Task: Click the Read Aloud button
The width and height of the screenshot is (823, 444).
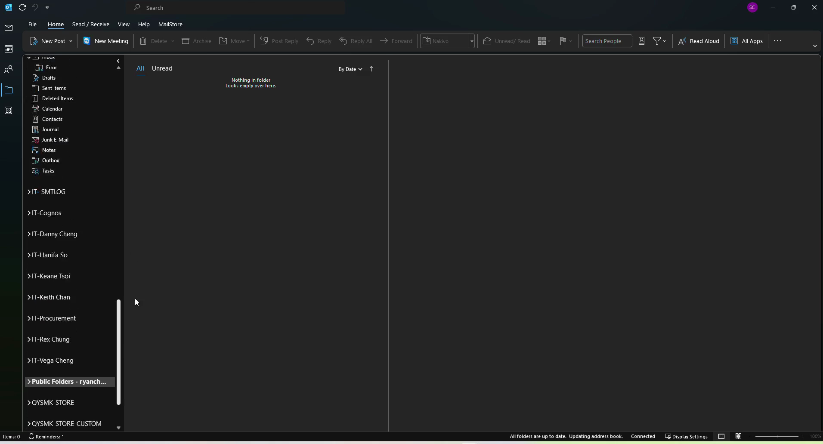Action: 699,41
